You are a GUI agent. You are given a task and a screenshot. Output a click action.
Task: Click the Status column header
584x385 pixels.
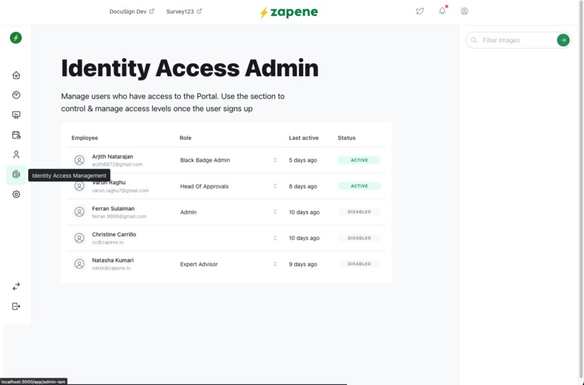[x=346, y=138]
